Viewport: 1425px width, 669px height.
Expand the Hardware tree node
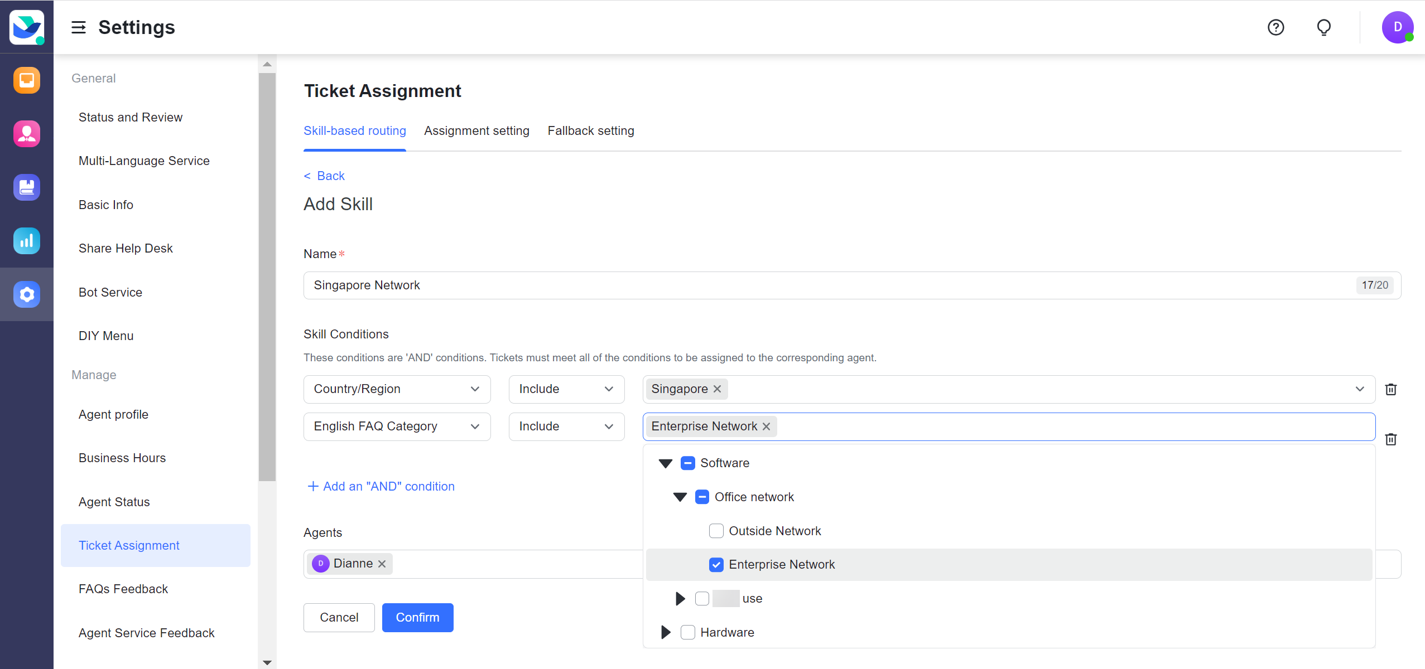tap(664, 632)
